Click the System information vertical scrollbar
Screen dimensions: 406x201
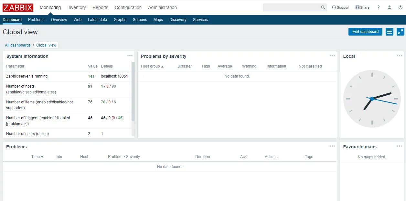click(x=133, y=91)
